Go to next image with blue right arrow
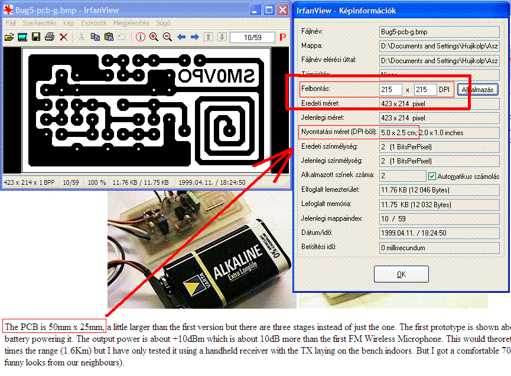Screen dimensions: 511x376 click(195, 37)
